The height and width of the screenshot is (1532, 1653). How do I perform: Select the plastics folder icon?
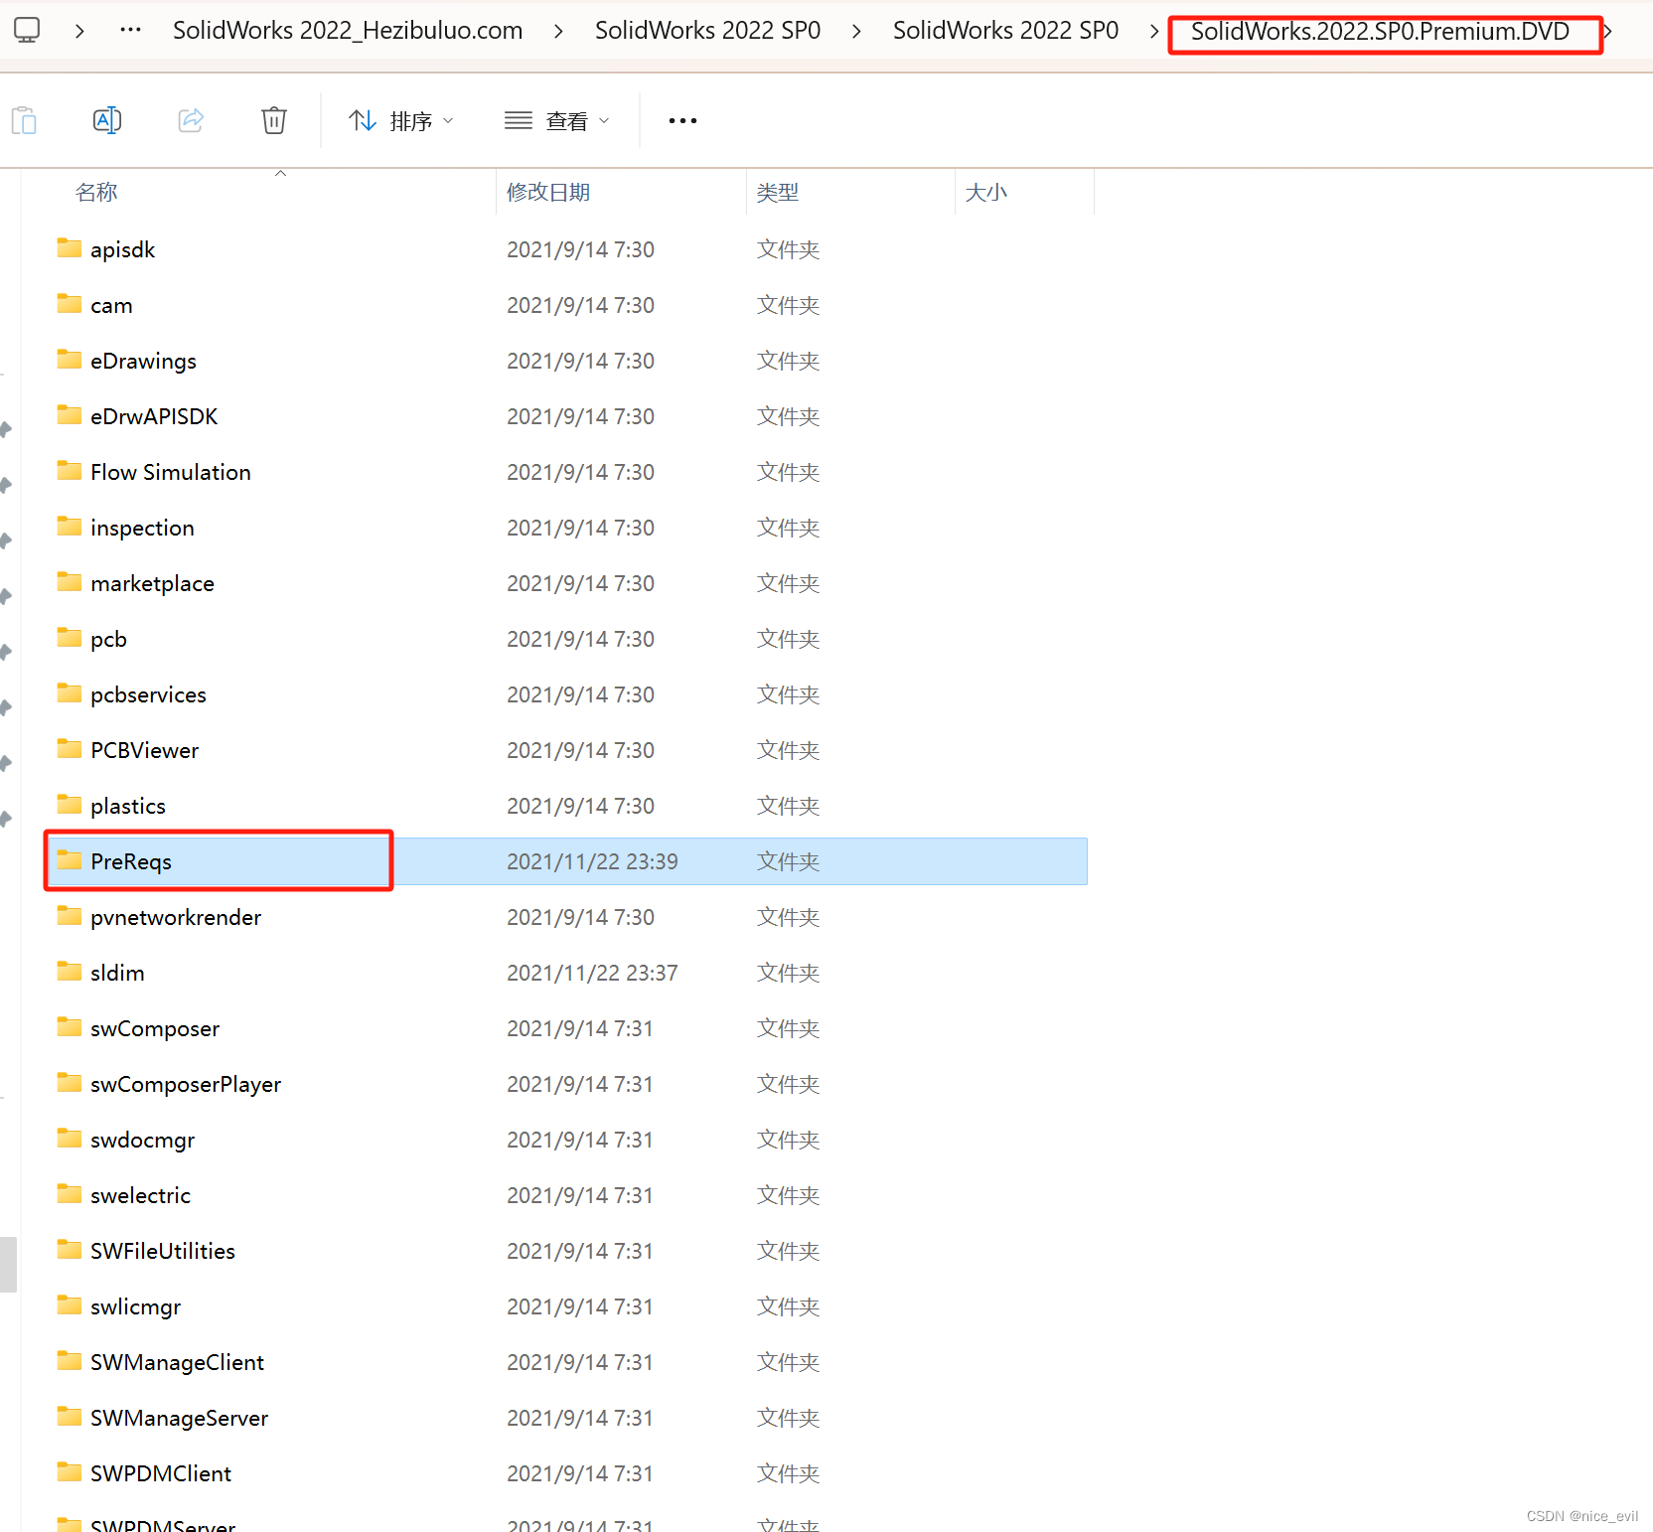[x=70, y=805]
